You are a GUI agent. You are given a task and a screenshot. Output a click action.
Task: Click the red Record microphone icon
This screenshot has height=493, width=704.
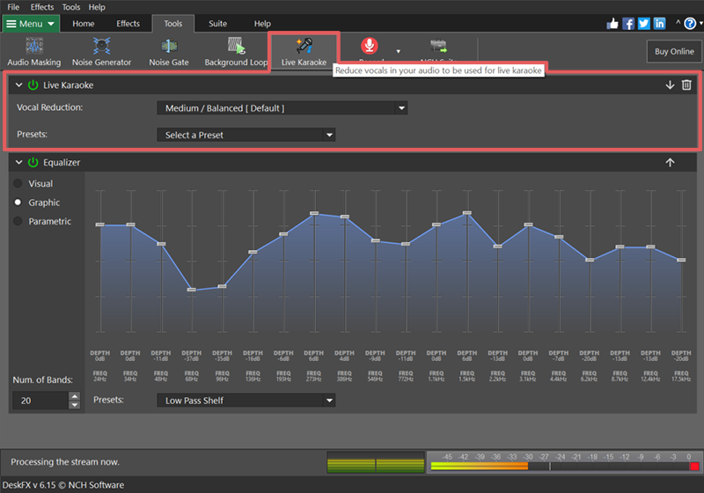click(x=370, y=46)
